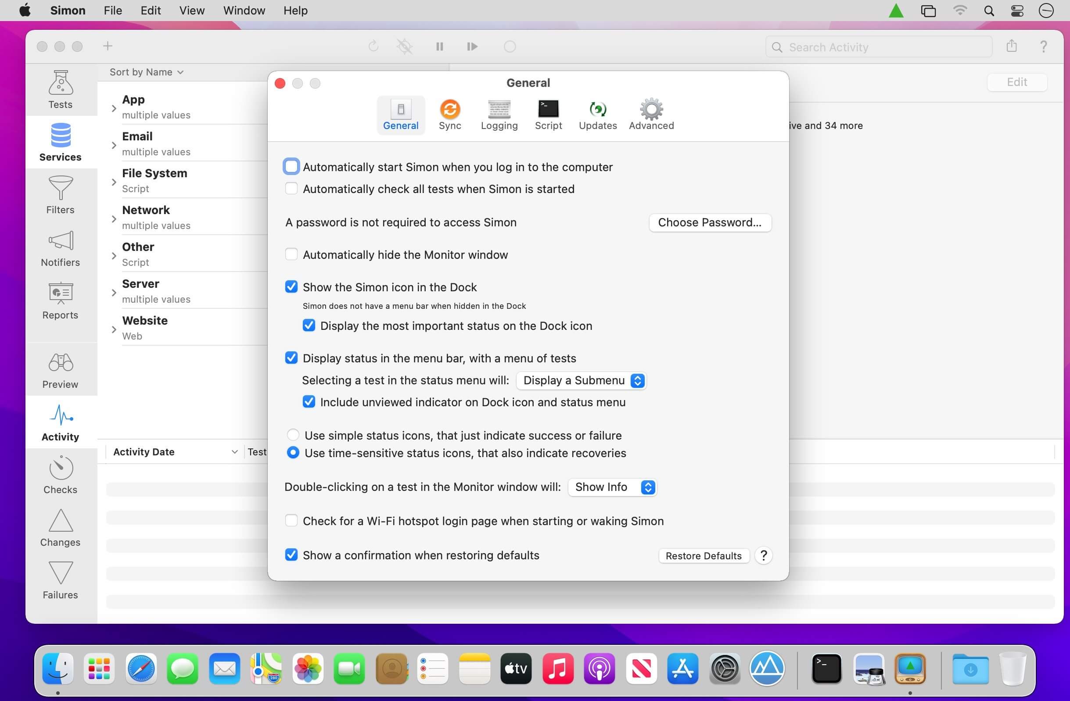This screenshot has height=701, width=1070.
Task: Open Control Center in the menu bar
Action: pyautogui.click(x=1017, y=11)
